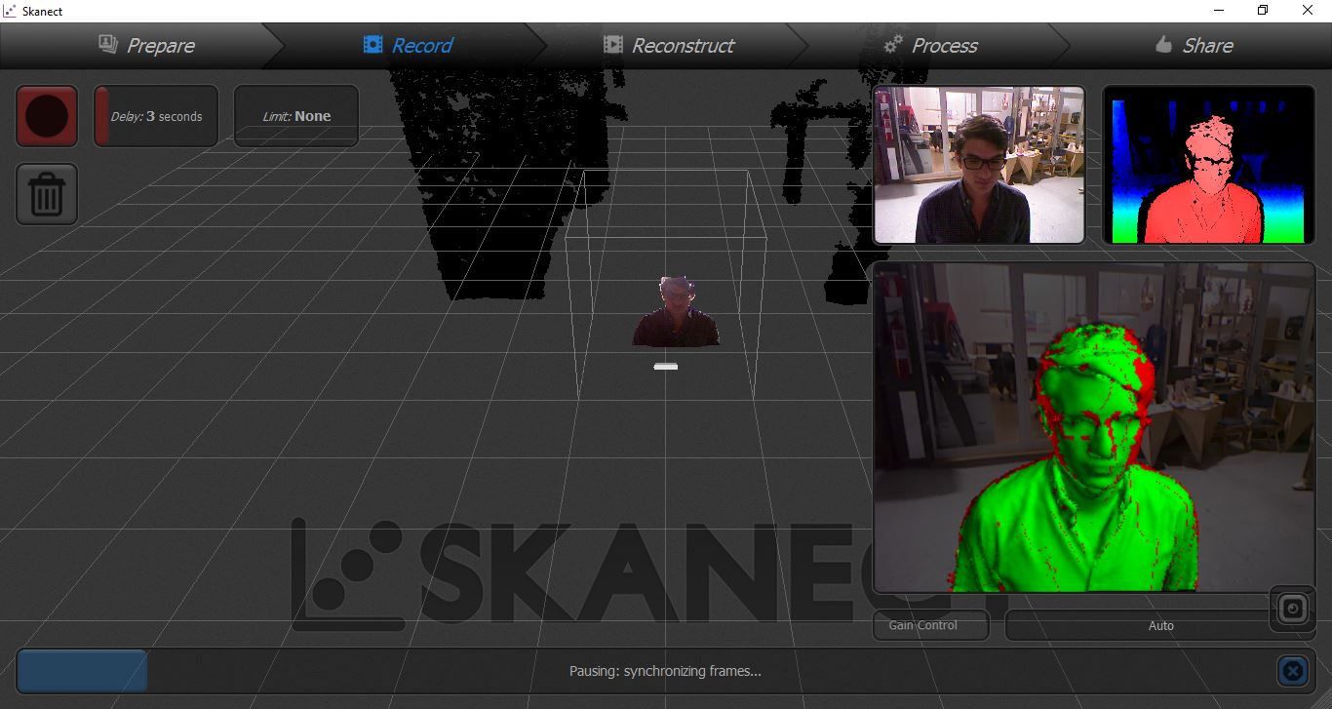The image size is (1332, 709).
Task: Open the Limit None setting
Action: (296, 116)
